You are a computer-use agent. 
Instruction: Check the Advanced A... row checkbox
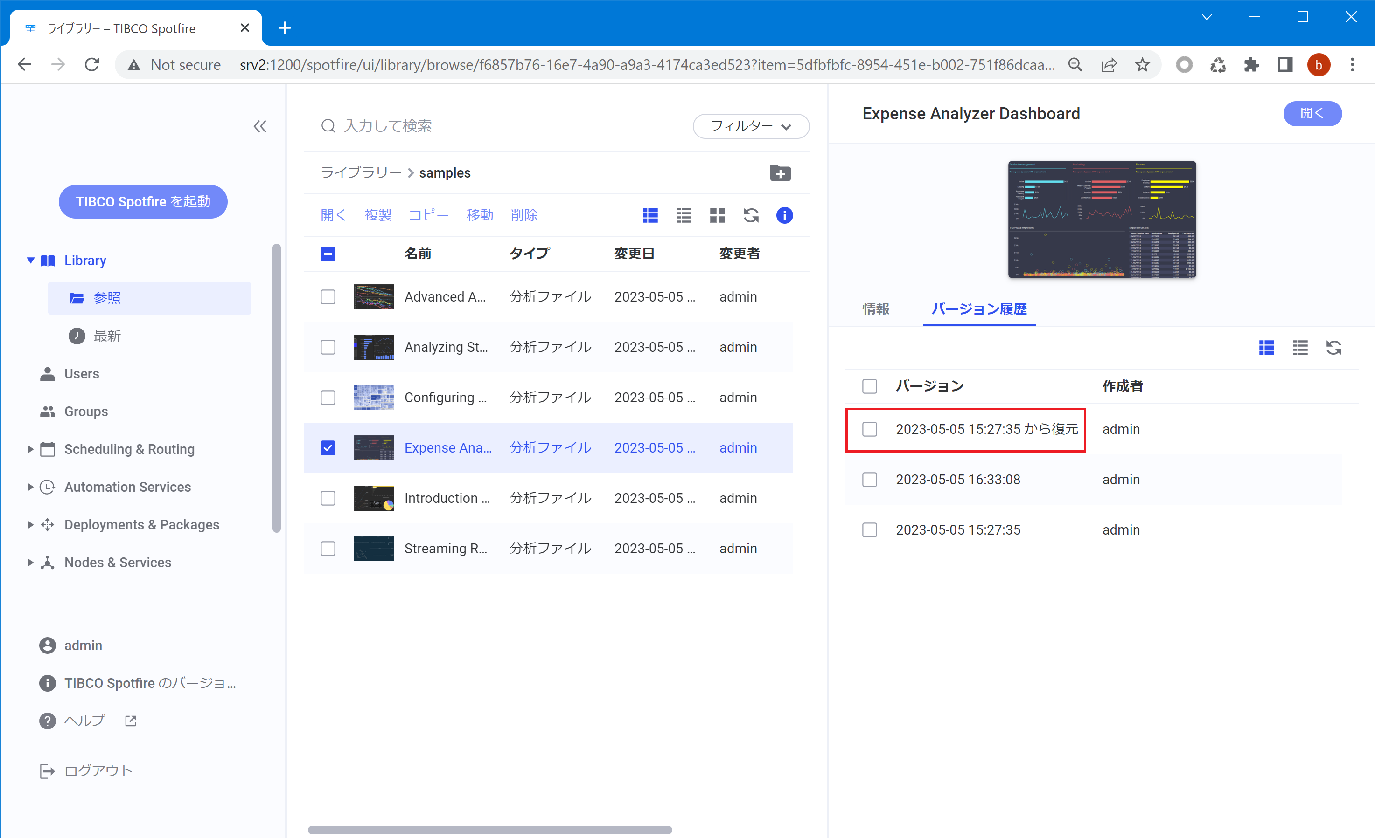click(x=328, y=296)
